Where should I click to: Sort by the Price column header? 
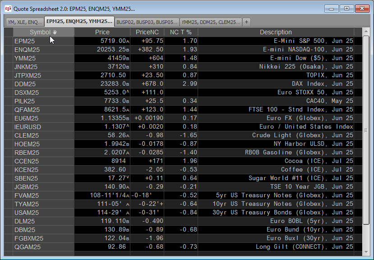pyautogui.click(x=102, y=32)
